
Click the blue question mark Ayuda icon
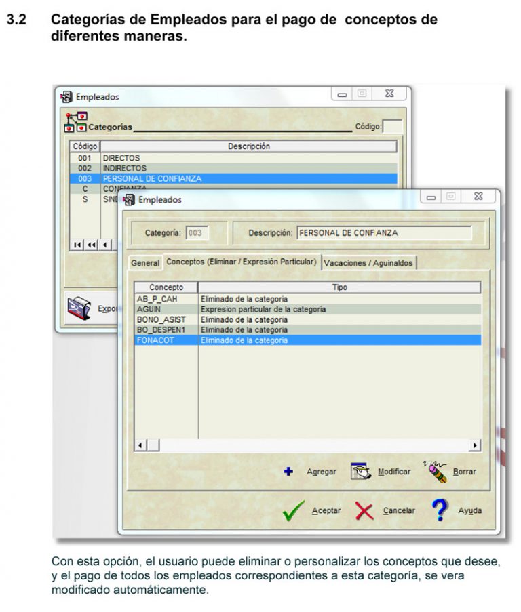(440, 510)
